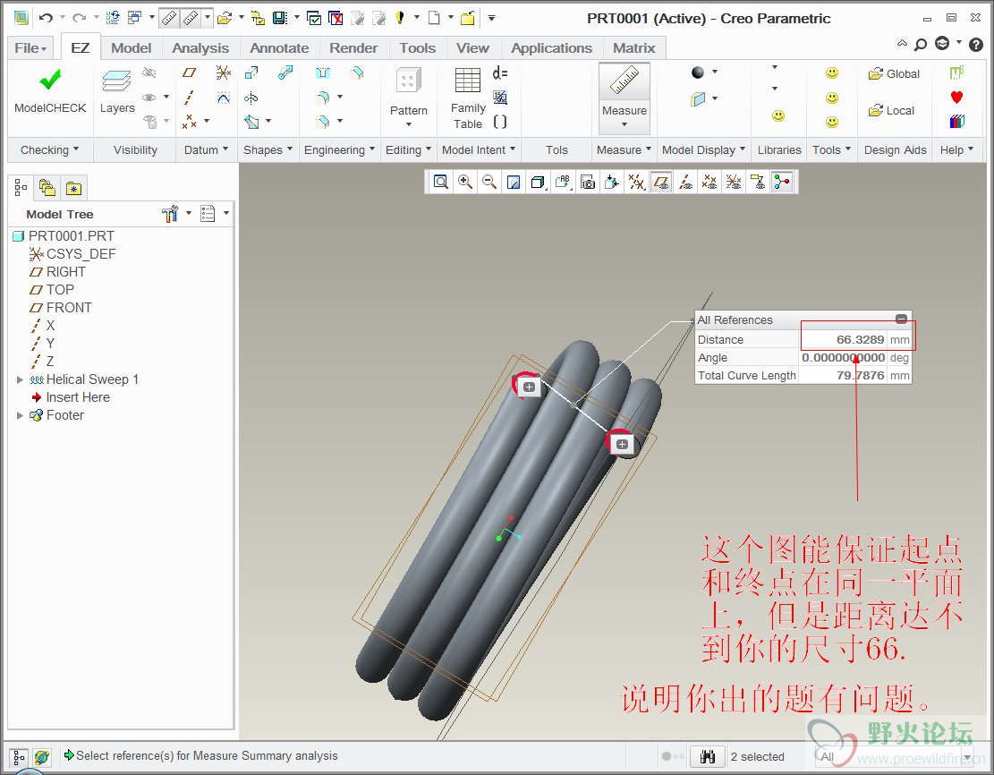Viewport: 994px width, 775px height.
Task: Click the help question mark icon
Action: coord(976,44)
